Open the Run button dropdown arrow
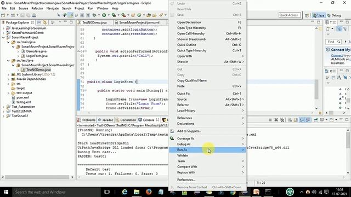Viewport: 351px width, 197px height. coord(109,15)
